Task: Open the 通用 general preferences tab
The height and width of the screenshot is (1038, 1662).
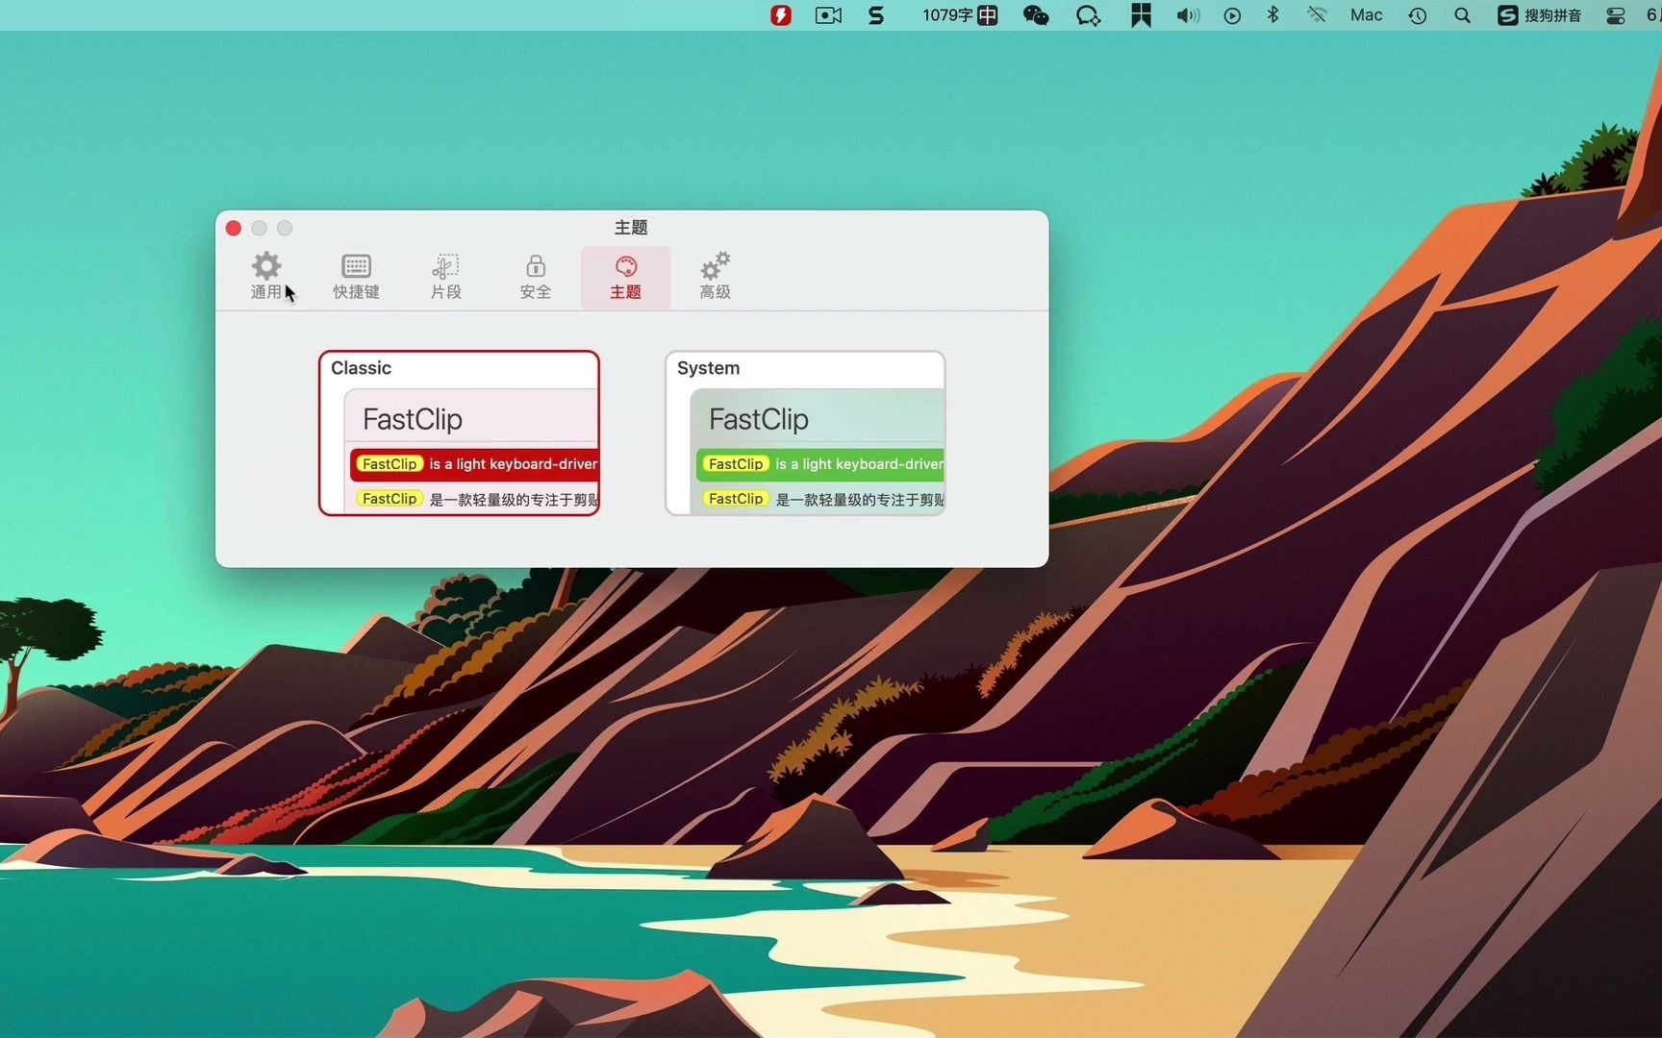Action: click(x=266, y=277)
